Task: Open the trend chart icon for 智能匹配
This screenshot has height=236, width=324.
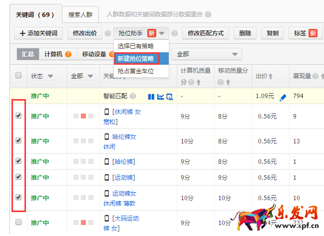Action: click(160, 96)
